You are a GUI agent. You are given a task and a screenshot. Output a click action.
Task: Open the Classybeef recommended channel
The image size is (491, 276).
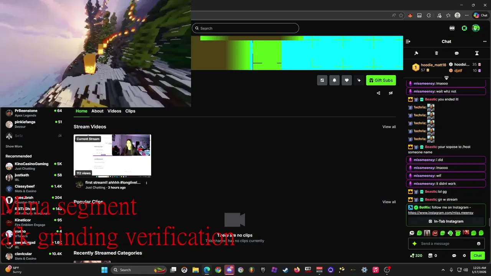(x=34, y=189)
